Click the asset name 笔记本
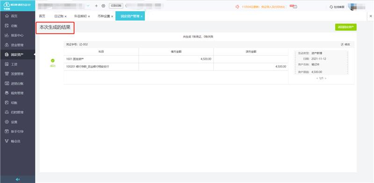 click(x=315, y=64)
